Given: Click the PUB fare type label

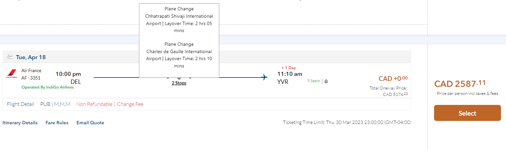Looking at the screenshot, I should click(45, 104).
